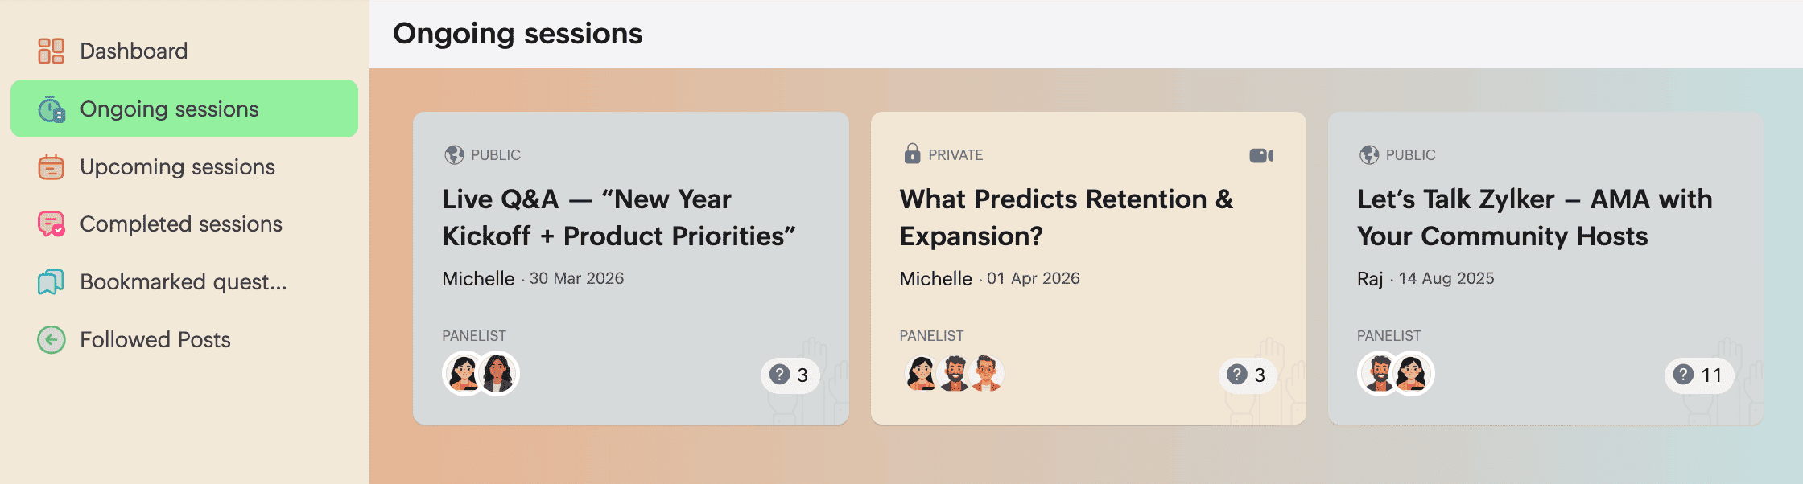Click the video camera icon on private session
This screenshot has height=484, width=1803.
(1261, 155)
